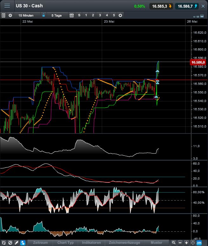Toggle the blue up-down arrows icon
The height and width of the screenshot is (246, 208).
[x=23, y=243]
